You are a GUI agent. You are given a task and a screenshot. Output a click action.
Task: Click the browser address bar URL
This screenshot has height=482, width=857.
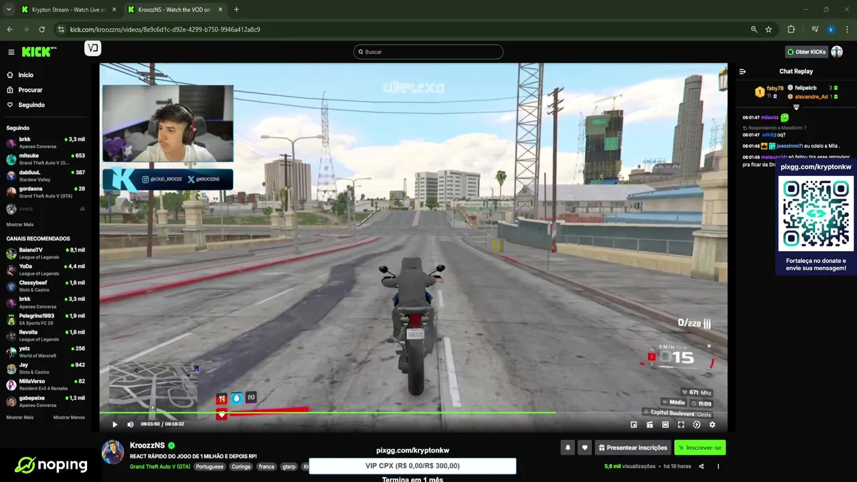pyautogui.click(x=165, y=29)
